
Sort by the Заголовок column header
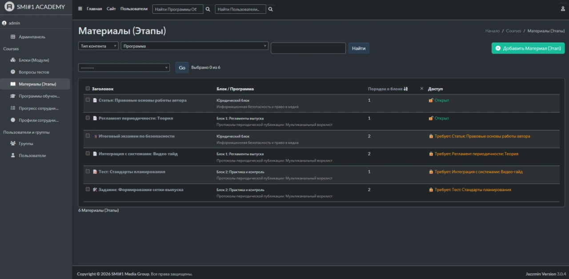(x=103, y=89)
